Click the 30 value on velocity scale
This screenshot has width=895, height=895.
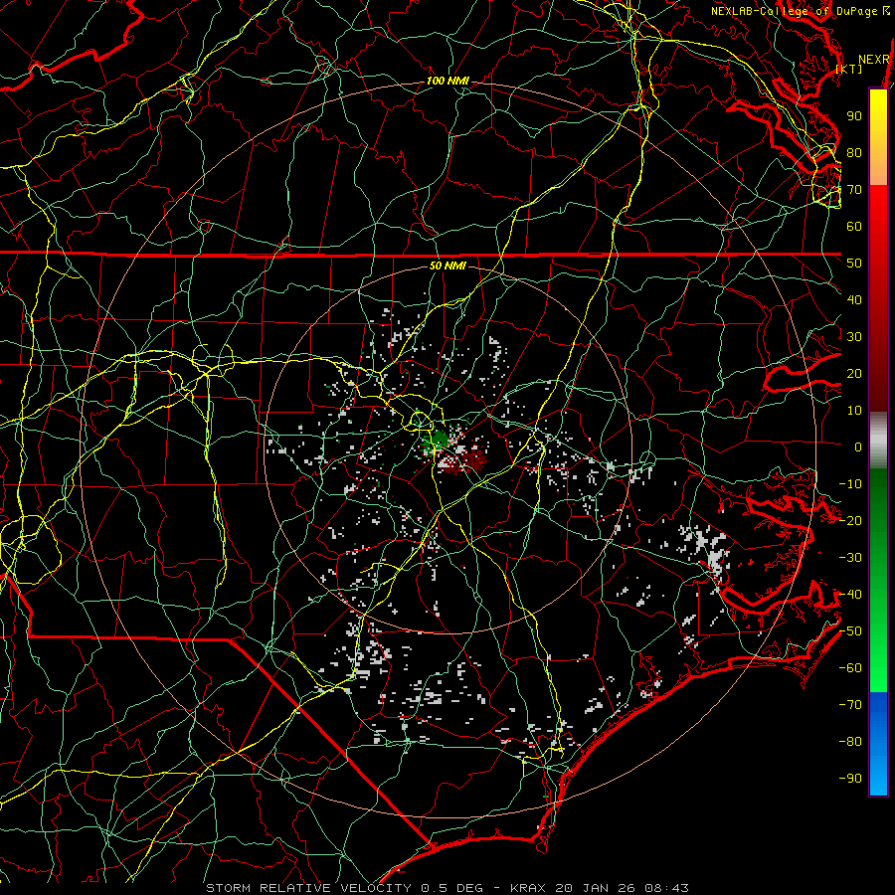(854, 337)
